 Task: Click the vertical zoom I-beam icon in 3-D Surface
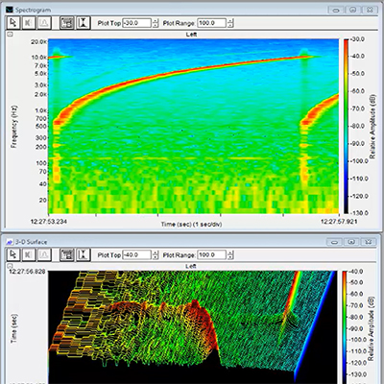pos(83,254)
